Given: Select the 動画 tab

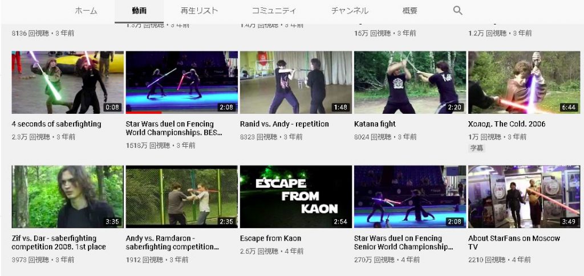Looking at the screenshot, I should (139, 11).
